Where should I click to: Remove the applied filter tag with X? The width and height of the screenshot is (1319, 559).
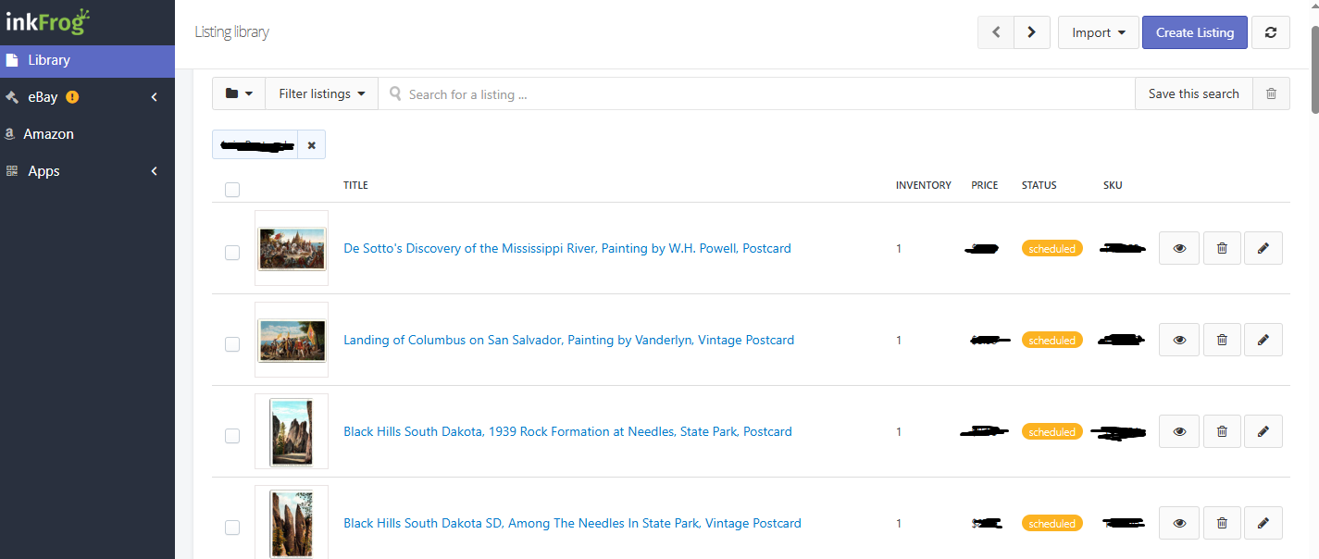(x=311, y=145)
